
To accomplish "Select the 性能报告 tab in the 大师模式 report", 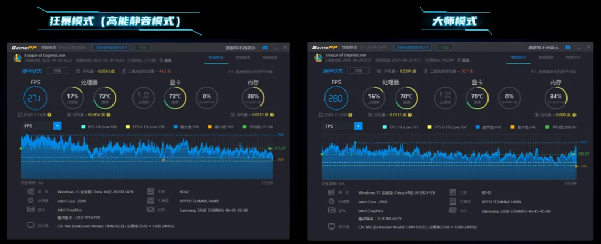I will click(x=519, y=57).
